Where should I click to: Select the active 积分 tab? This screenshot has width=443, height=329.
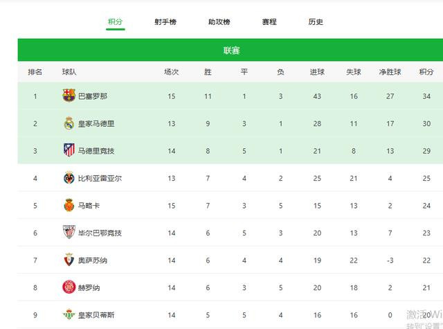coord(116,21)
